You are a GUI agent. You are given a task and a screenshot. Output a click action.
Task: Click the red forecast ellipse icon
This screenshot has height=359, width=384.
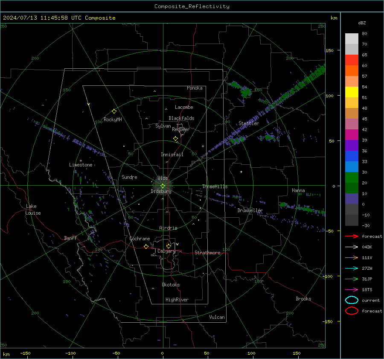pos(352,311)
